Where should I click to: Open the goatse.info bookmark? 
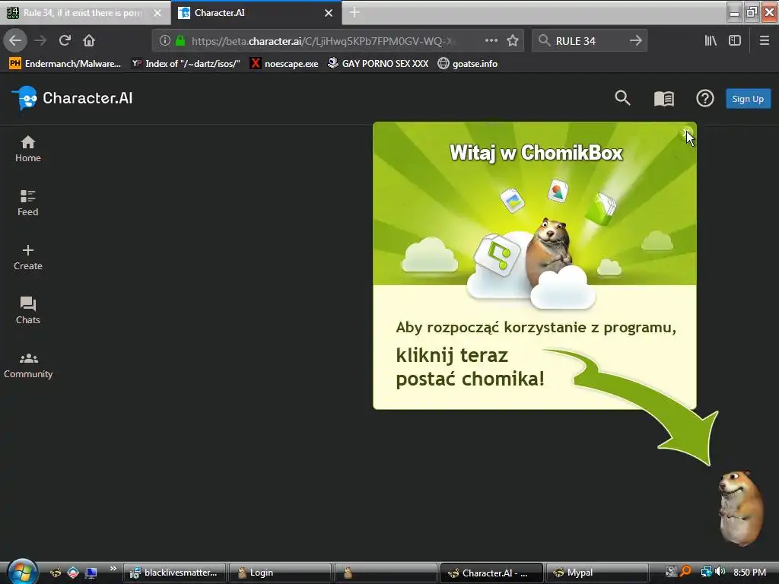tap(468, 64)
